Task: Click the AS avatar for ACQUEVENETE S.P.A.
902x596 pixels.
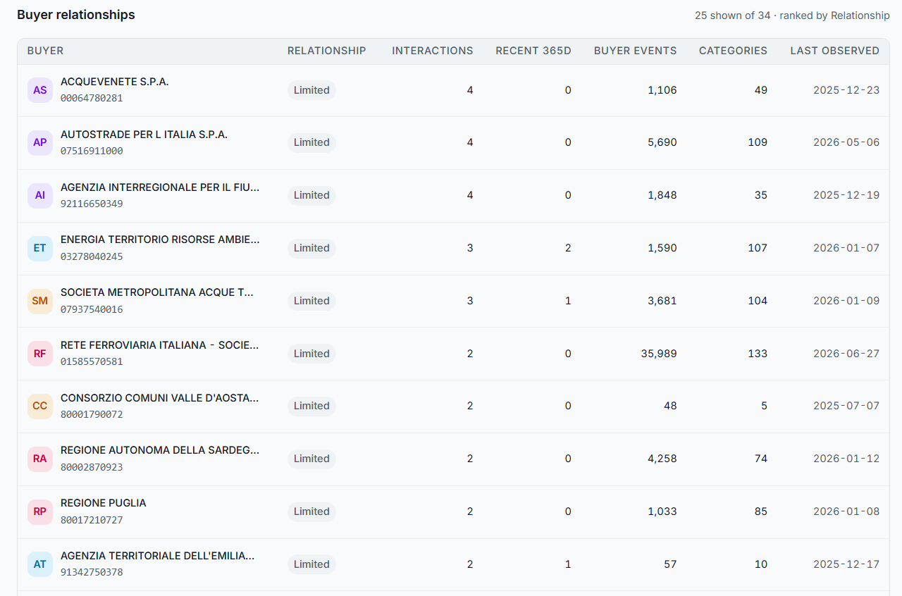Action: click(x=40, y=90)
